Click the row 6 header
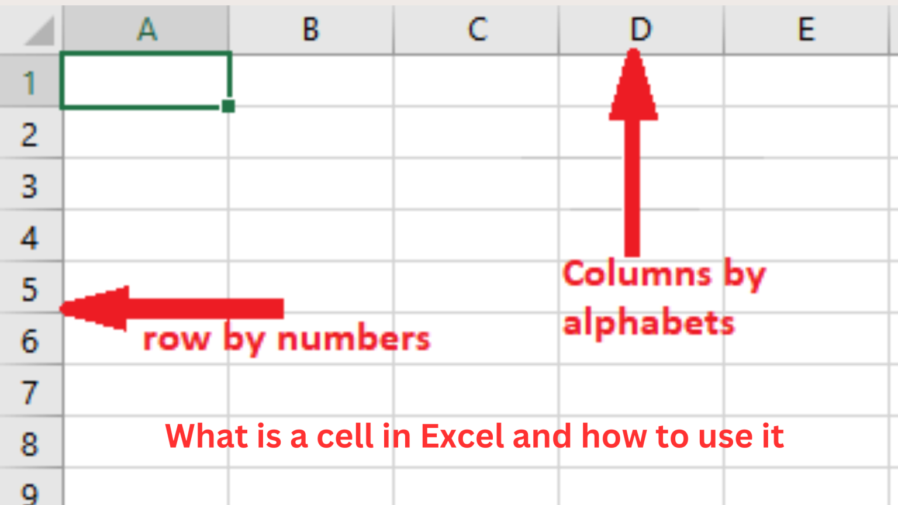898x505 pixels. point(29,340)
